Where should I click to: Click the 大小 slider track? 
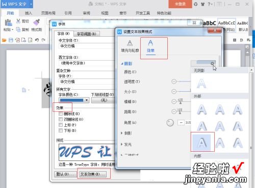click(x=184, y=92)
